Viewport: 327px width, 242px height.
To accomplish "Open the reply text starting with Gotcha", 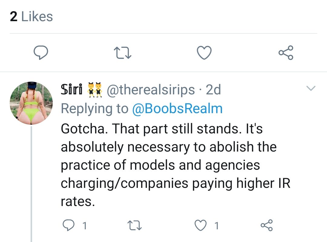I will point(175,165).
